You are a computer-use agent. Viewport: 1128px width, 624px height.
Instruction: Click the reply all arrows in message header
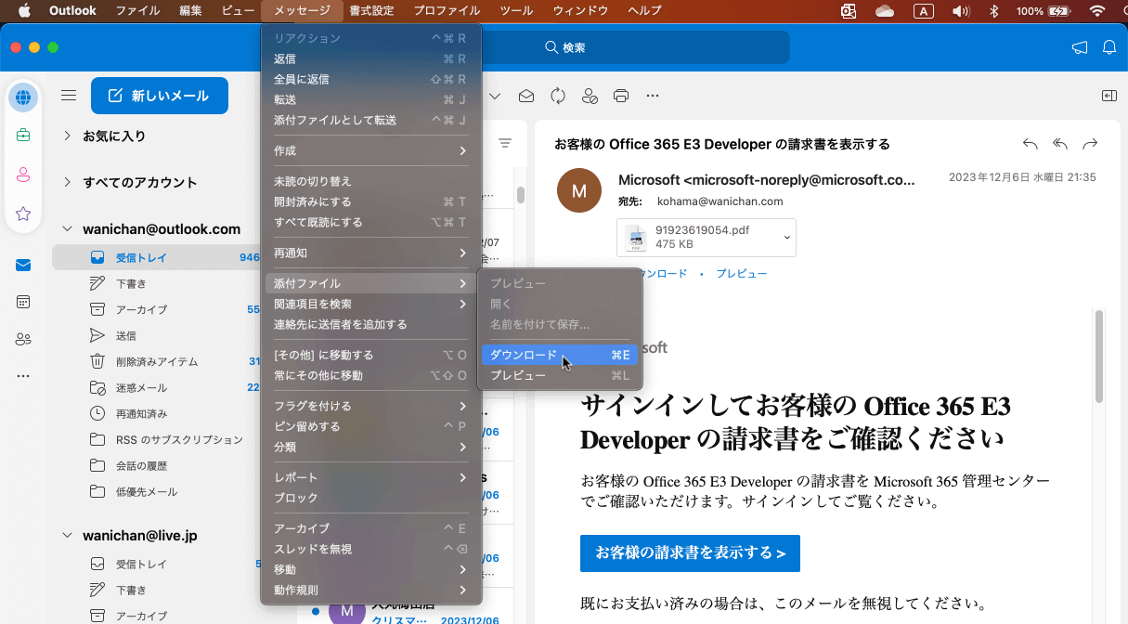1060,144
